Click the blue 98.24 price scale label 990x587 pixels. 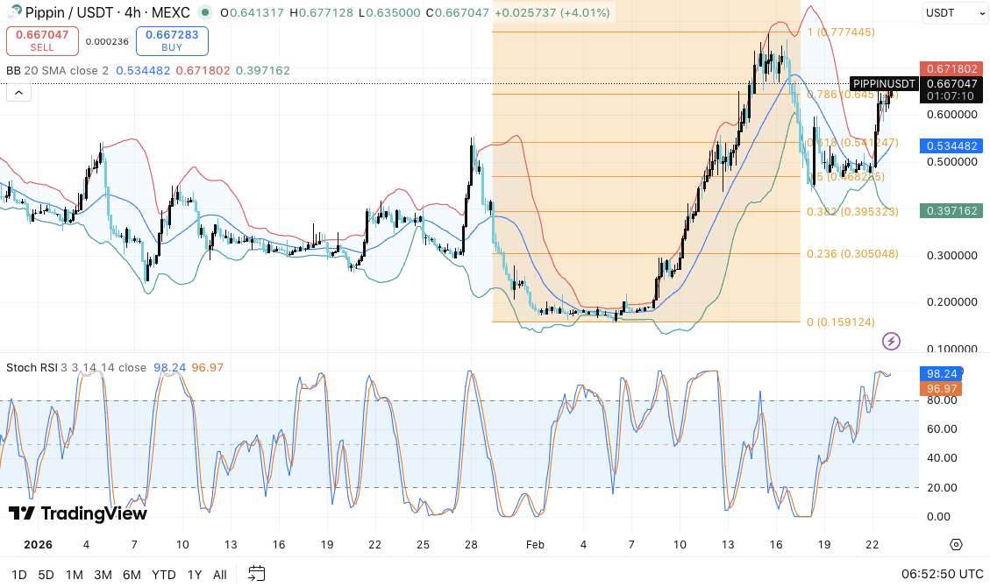click(x=940, y=373)
